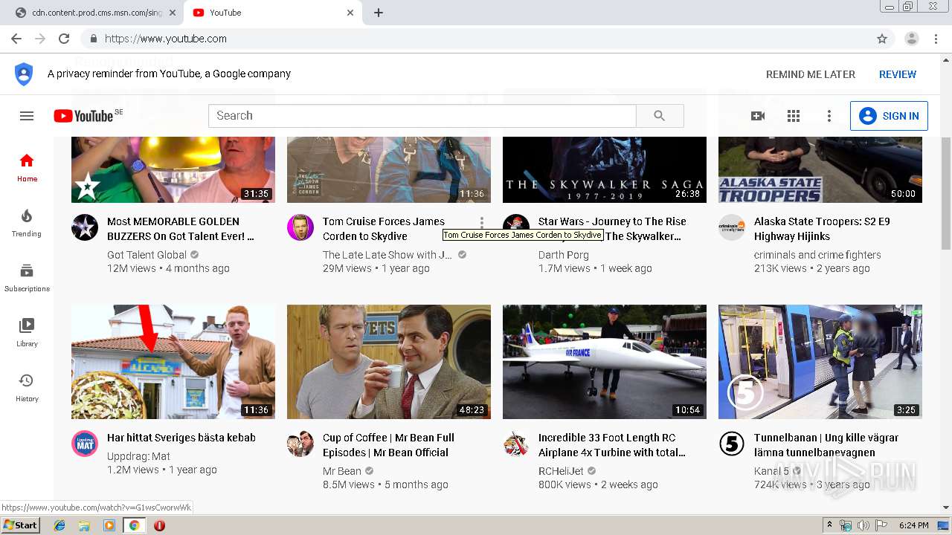Open Internet Explorer from taskbar
This screenshot has width=952, height=535.
59,525
